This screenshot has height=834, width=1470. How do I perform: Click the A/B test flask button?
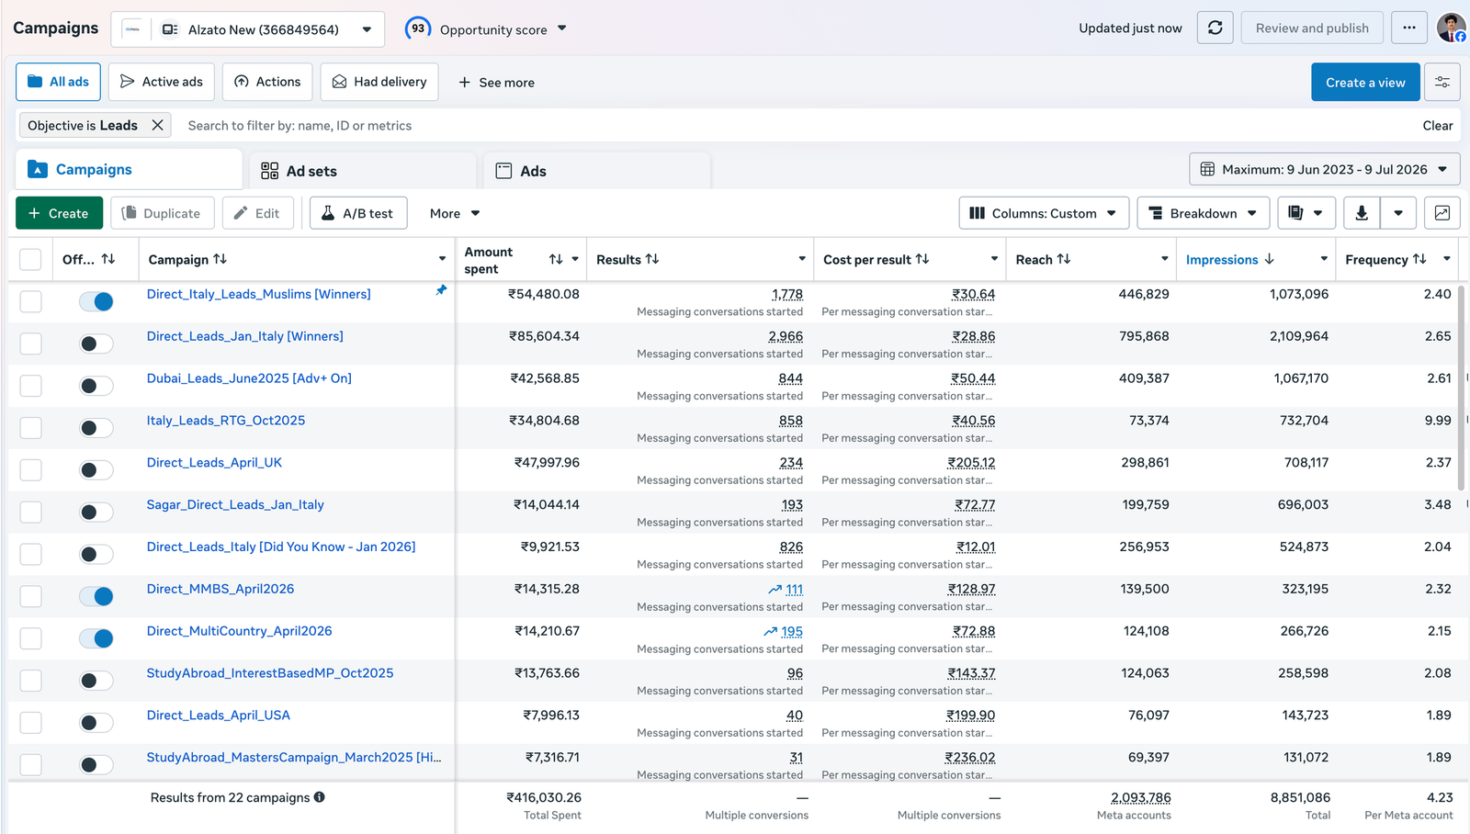(x=358, y=213)
